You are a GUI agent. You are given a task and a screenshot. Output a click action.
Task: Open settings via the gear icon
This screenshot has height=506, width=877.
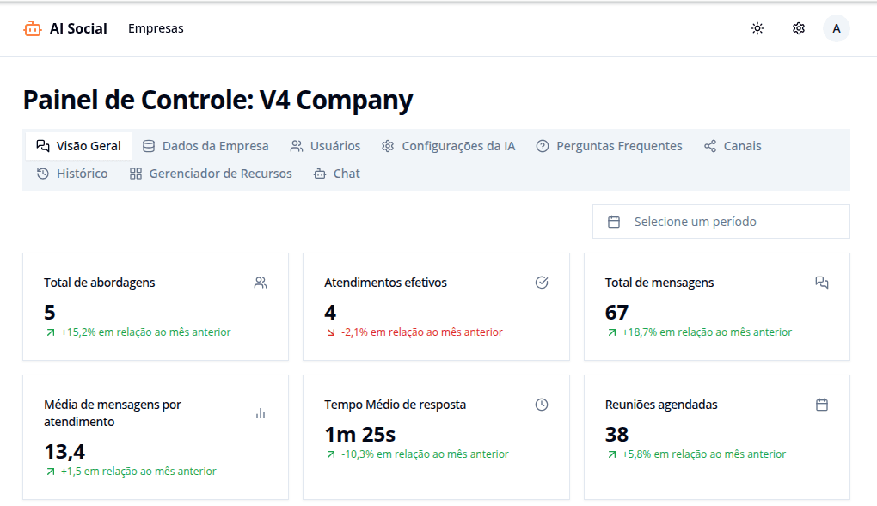tap(798, 28)
